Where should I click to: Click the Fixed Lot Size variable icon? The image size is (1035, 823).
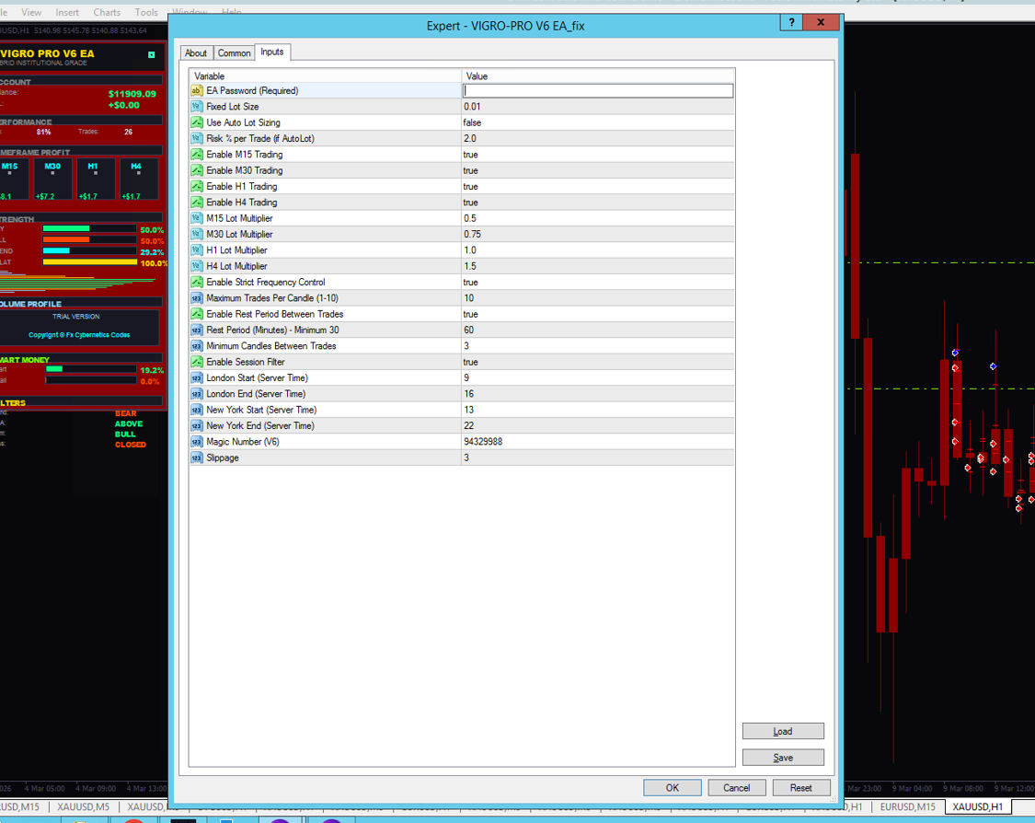tap(197, 107)
